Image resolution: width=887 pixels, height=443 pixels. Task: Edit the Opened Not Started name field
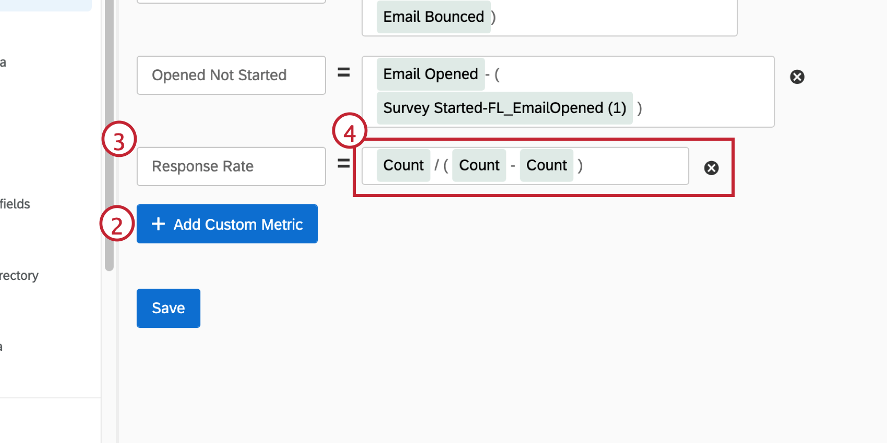coord(231,75)
